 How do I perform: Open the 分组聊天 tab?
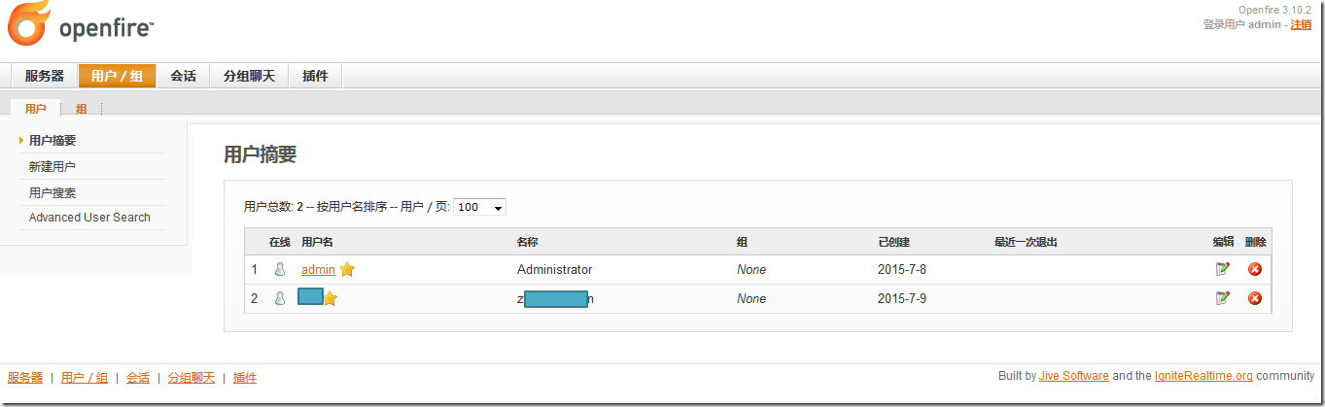pyautogui.click(x=249, y=76)
